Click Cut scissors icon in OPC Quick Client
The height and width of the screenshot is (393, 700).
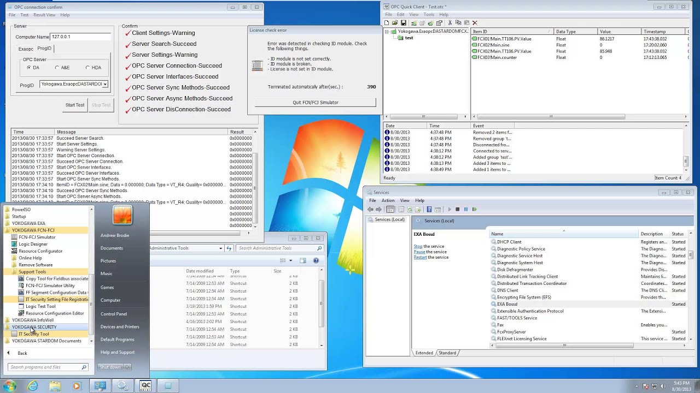450,23
